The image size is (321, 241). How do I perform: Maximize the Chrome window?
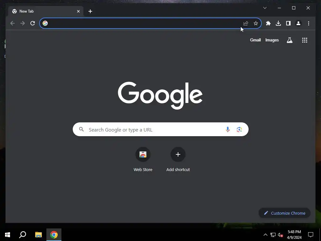pos(293,8)
